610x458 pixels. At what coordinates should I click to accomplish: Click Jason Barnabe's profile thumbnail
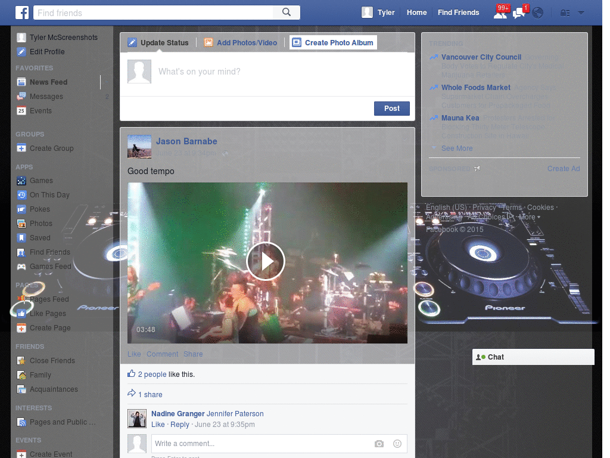(139, 147)
